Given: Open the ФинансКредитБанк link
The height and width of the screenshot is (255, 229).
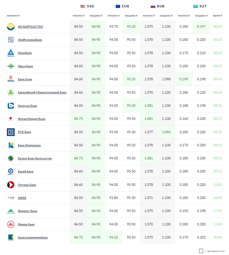Looking at the screenshot, I should [31, 119].
